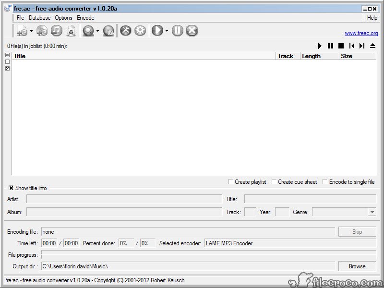
Task: Click the joblist Play button
Action: [x=320, y=46]
